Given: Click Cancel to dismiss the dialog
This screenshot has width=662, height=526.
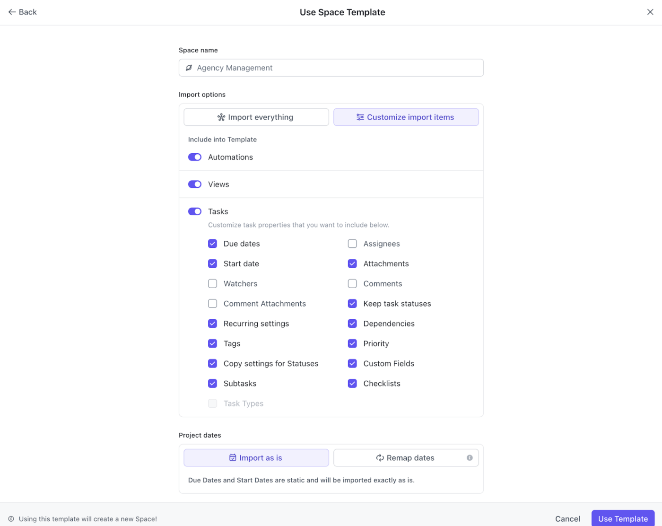Looking at the screenshot, I should click(567, 518).
